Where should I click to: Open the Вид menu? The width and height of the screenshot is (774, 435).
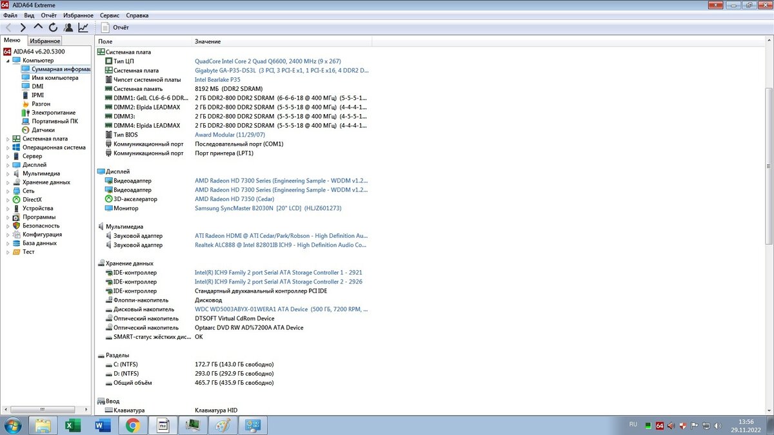(30, 15)
